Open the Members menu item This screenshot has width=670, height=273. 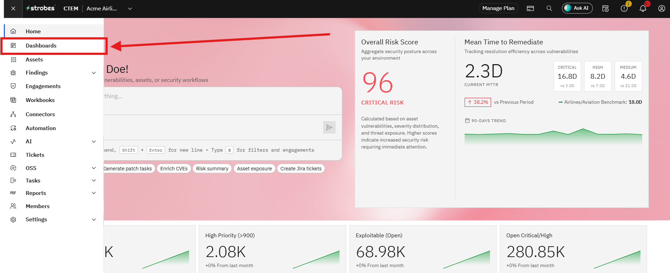click(38, 206)
